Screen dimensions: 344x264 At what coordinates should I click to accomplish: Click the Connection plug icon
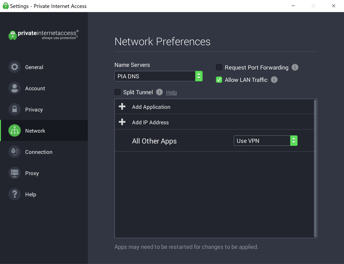(x=14, y=152)
